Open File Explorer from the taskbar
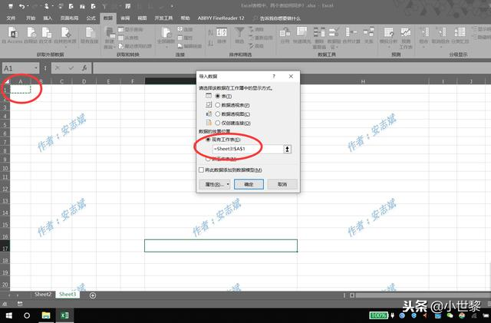 pyautogui.click(x=46, y=315)
